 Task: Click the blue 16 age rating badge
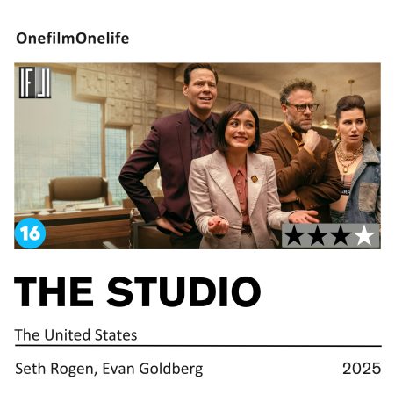[x=30, y=233]
